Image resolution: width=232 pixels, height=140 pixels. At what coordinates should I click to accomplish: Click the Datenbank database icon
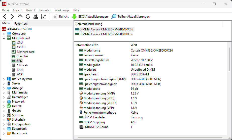[9, 129]
